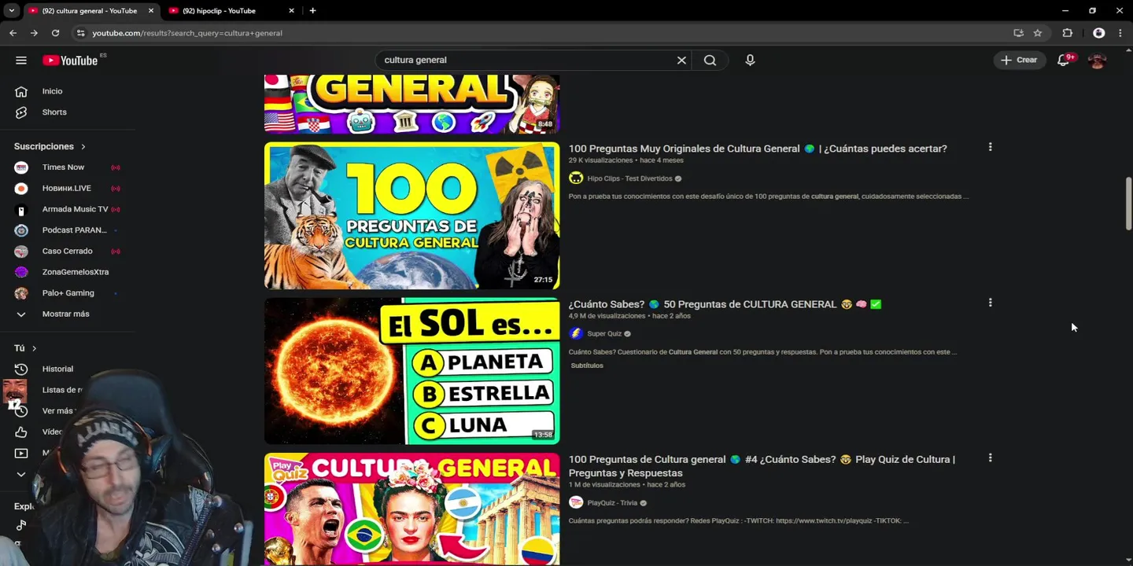
Task: Click the '4,9 M de visualizaciones' text
Action: click(607, 316)
